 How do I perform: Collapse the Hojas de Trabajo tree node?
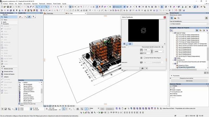click(173, 33)
